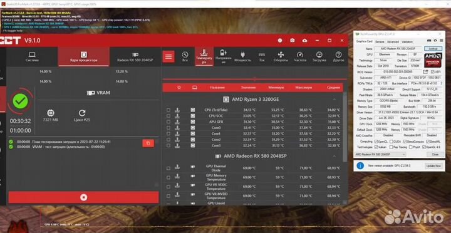Click the Bus Interface question mark in GPU-Z
Viewport: 451px width, 233px height.
tap(441, 83)
